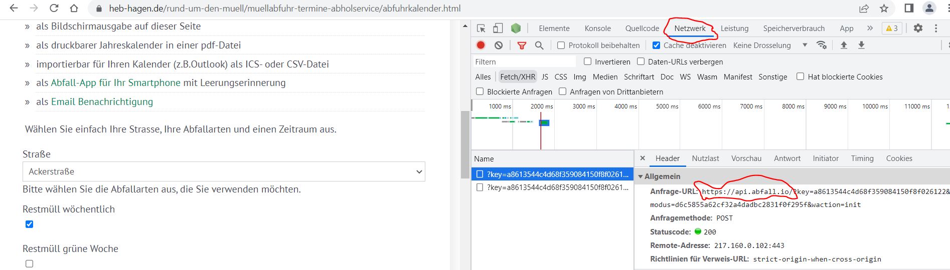The image size is (950, 270).
Task: Open the Quellcode tab
Action: coord(642,28)
